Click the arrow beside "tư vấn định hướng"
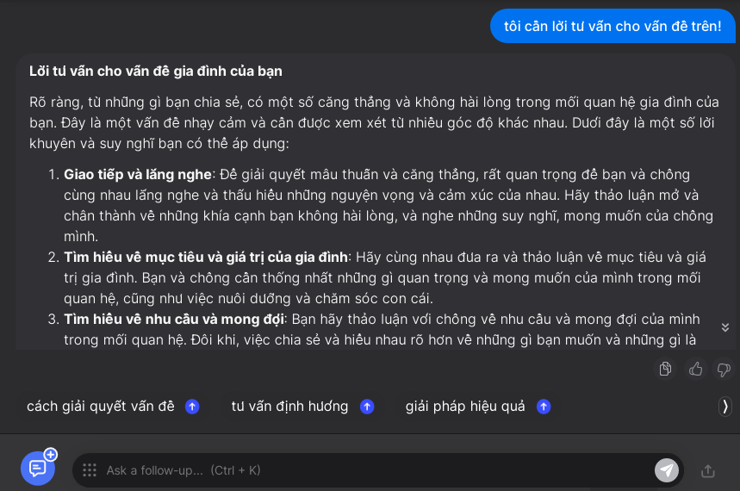 coord(367,407)
